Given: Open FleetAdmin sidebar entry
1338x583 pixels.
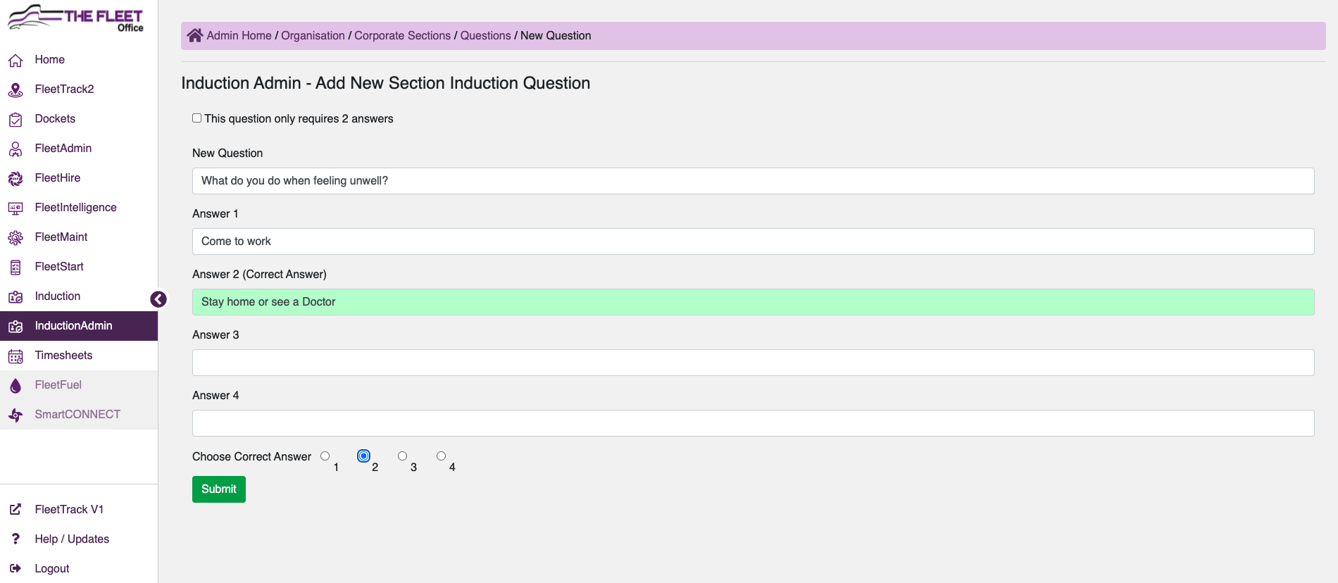Looking at the screenshot, I should [x=79, y=149].
